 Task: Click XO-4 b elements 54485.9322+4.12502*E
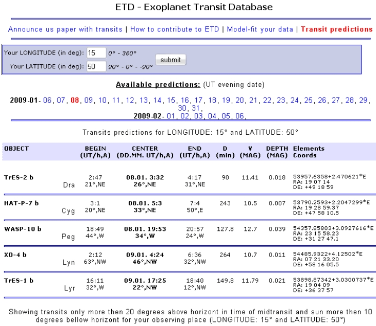[x=328, y=254]
